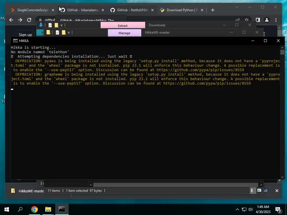Click the '11 items' status bar text
This screenshot has width=287, height=215.
[54, 190]
